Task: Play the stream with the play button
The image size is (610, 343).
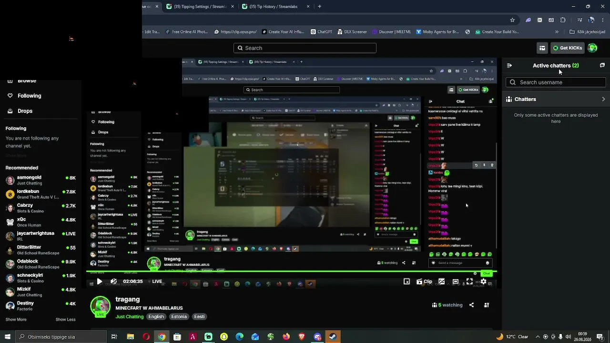Action: 99,282
